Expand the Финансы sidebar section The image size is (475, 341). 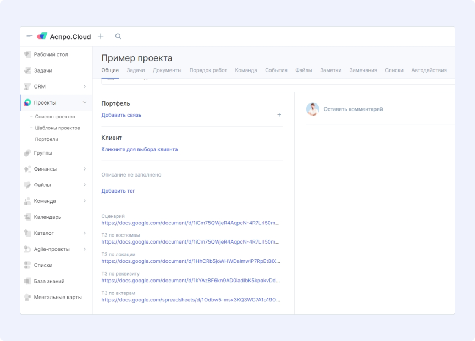[x=84, y=169]
